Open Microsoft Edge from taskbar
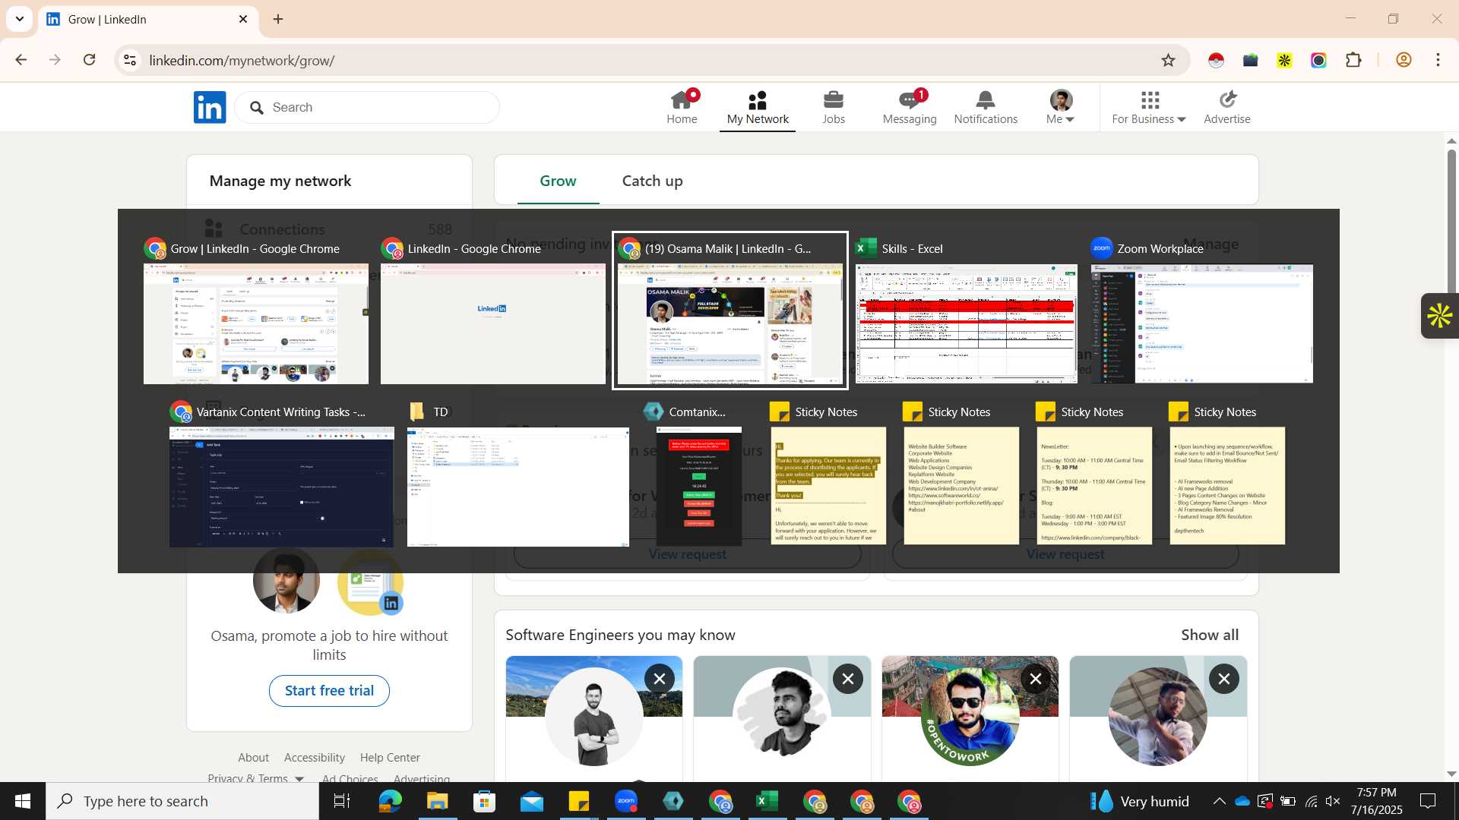The image size is (1459, 820). click(390, 801)
